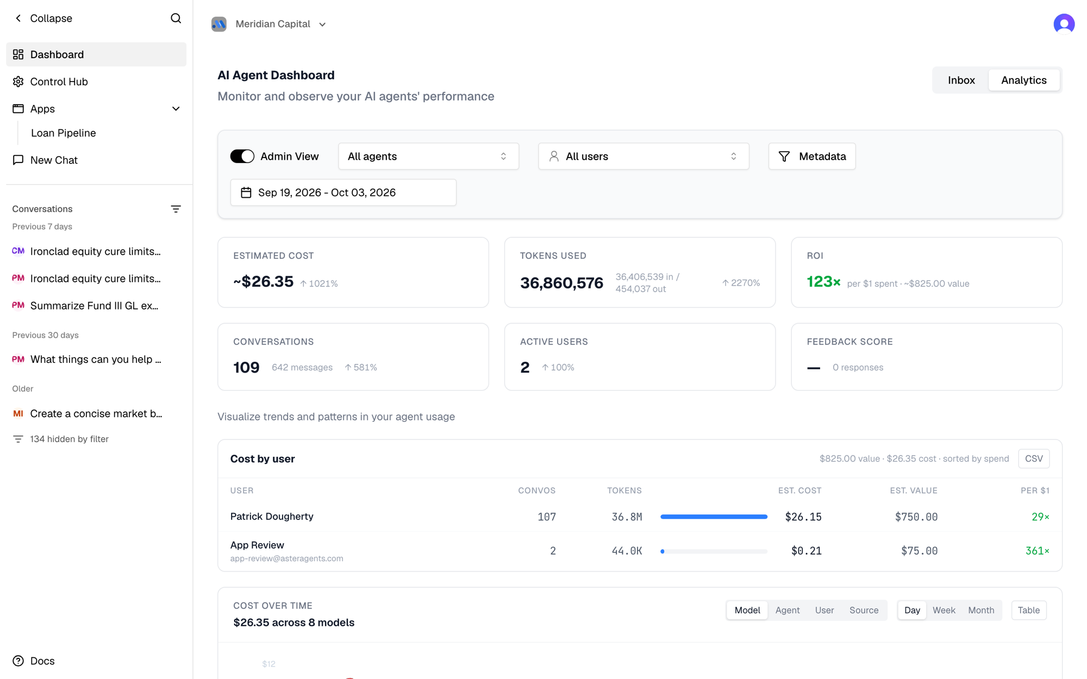Click the New Chat bubble icon
Screen dimensions: 1087x679
click(18, 160)
